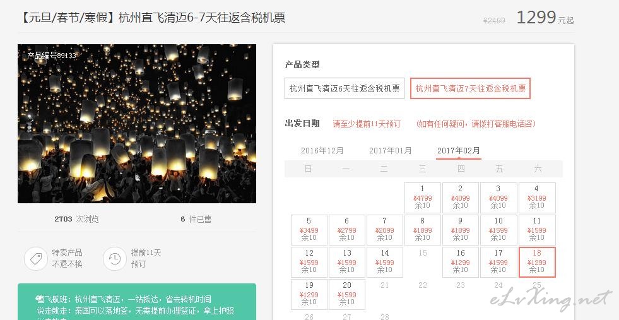Switch to the 2016年12月 month tab

[x=322, y=150]
